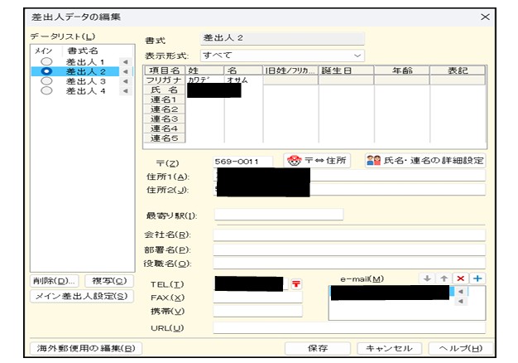Screen dimensions: 518x363
Task: Click the 最寄り駅 nearest station field
Action: point(278,215)
